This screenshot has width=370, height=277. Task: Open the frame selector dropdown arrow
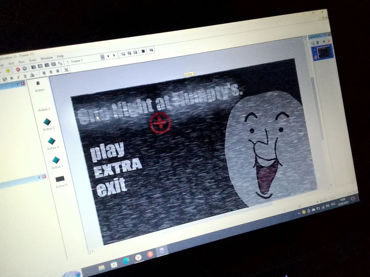pos(102,57)
